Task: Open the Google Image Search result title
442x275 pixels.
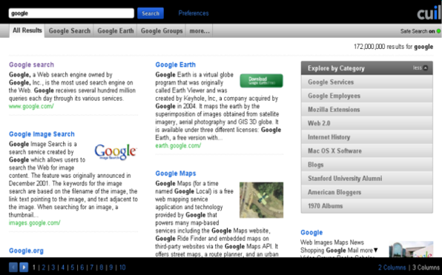Action: [x=42, y=134]
